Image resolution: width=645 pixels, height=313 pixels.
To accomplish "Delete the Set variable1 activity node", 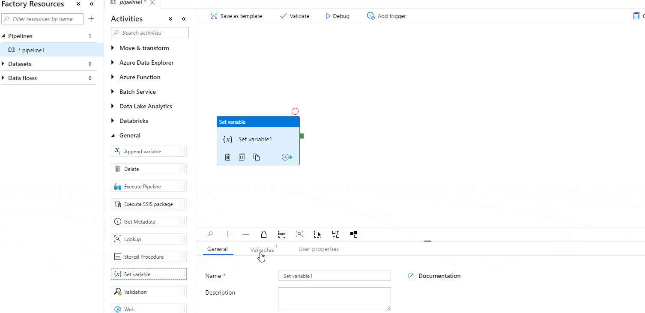I will (x=228, y=157).
